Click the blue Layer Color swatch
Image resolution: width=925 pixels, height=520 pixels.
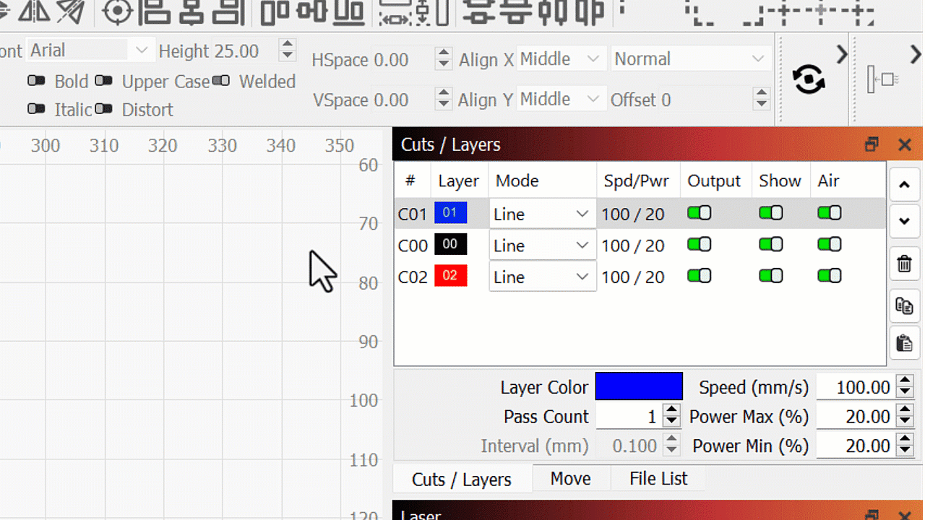click(x=638, y=386)
